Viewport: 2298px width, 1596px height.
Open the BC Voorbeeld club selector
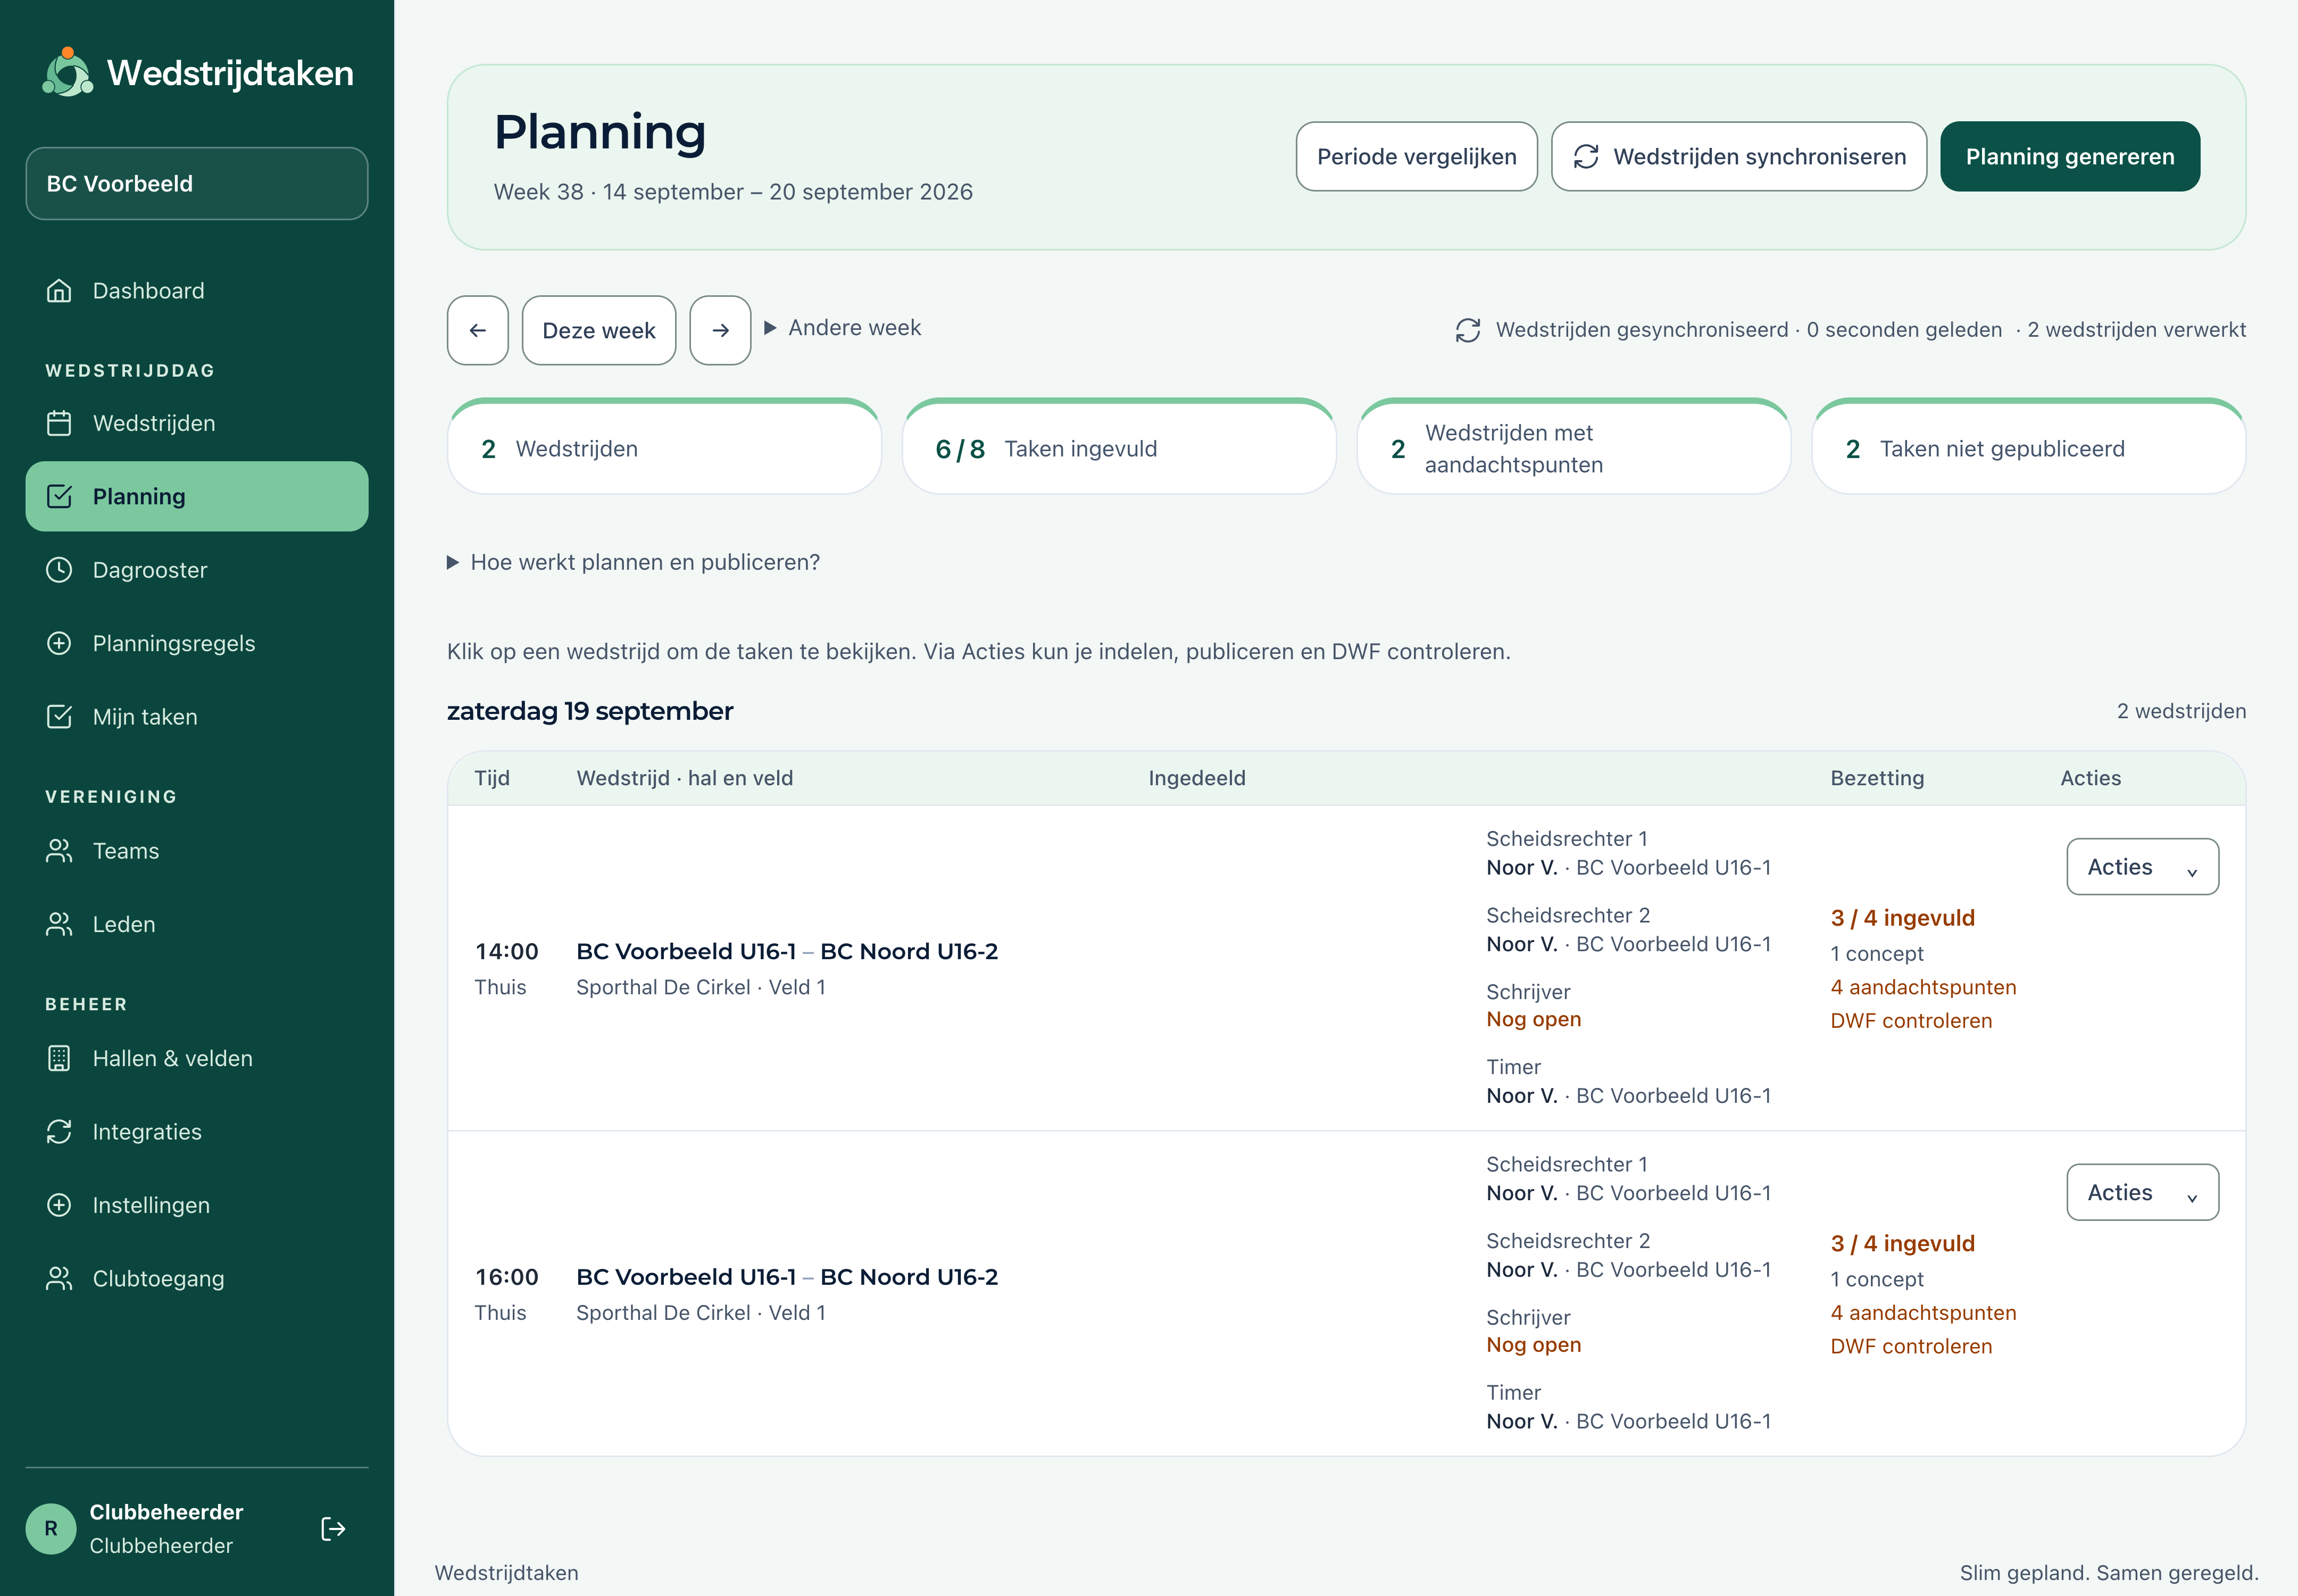197,184
